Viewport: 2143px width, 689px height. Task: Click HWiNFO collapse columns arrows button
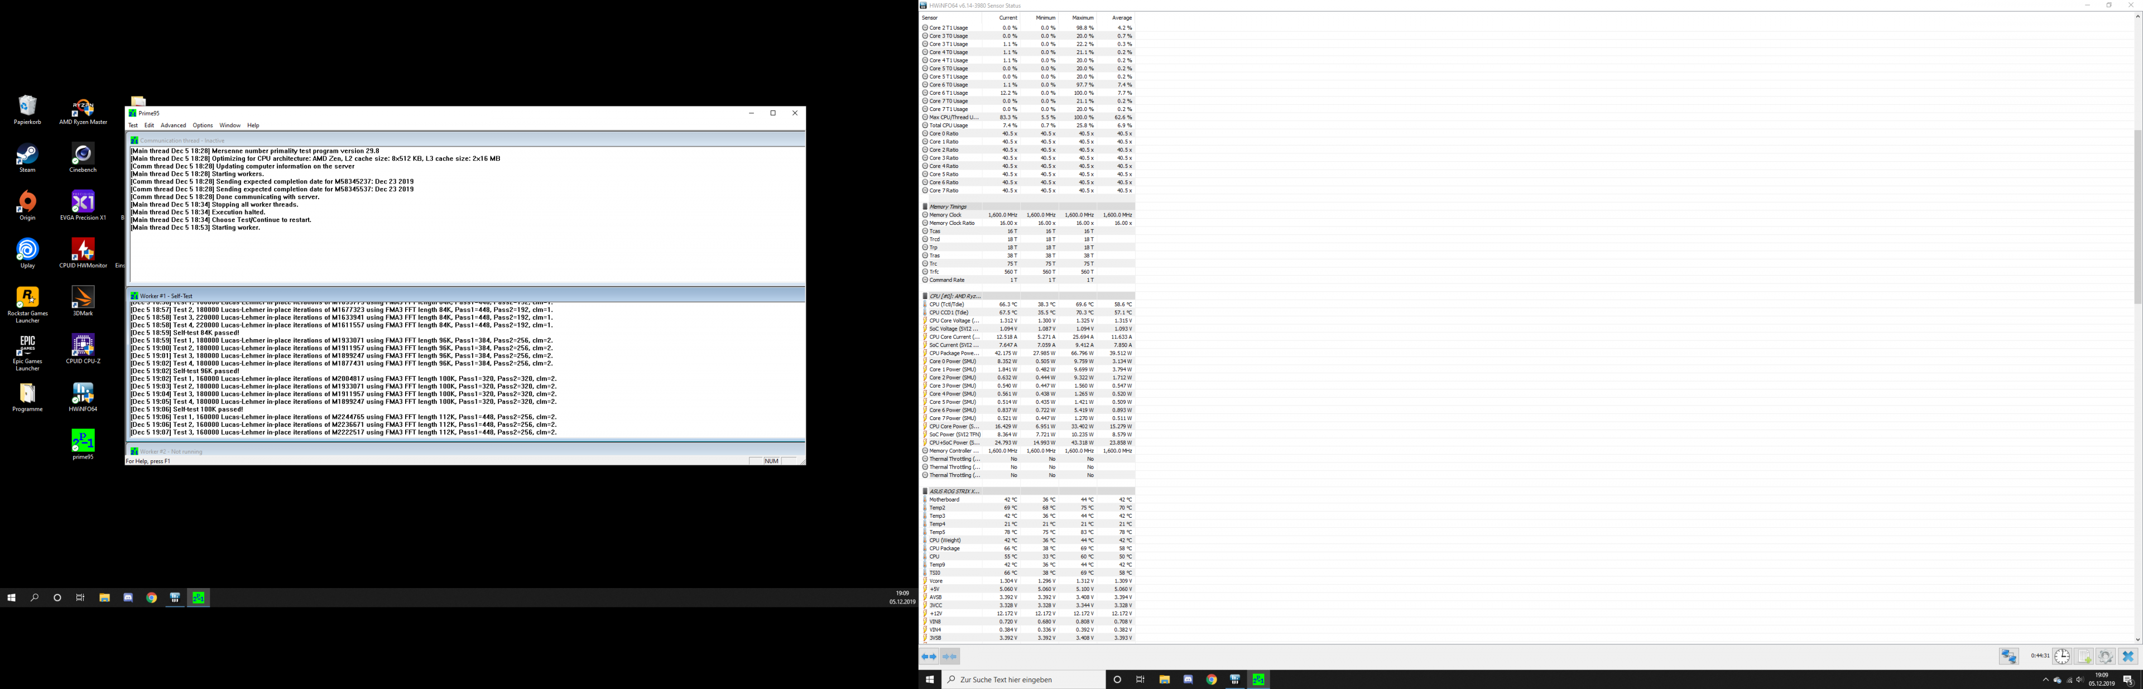pos(950,657)
